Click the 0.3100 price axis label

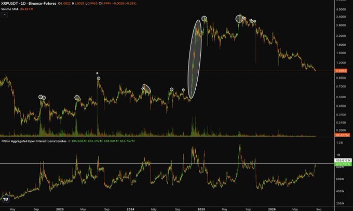pyautogui.click(x=341, y=123)
